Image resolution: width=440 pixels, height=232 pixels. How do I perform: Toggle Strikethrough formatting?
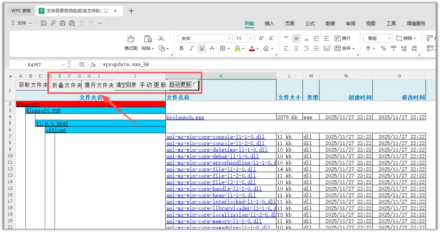pos(212,48)
